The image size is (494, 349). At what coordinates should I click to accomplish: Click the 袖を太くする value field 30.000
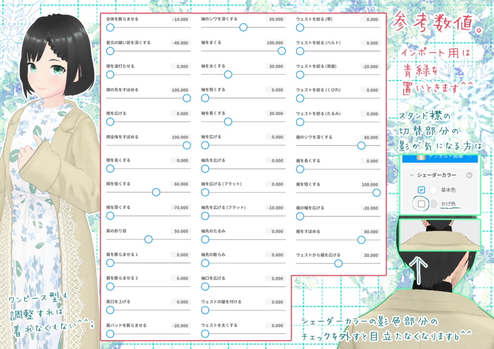click(x=275, y=67)
